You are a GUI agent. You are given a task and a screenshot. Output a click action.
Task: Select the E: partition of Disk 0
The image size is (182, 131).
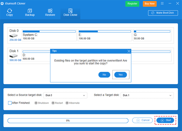pos(105,35)
